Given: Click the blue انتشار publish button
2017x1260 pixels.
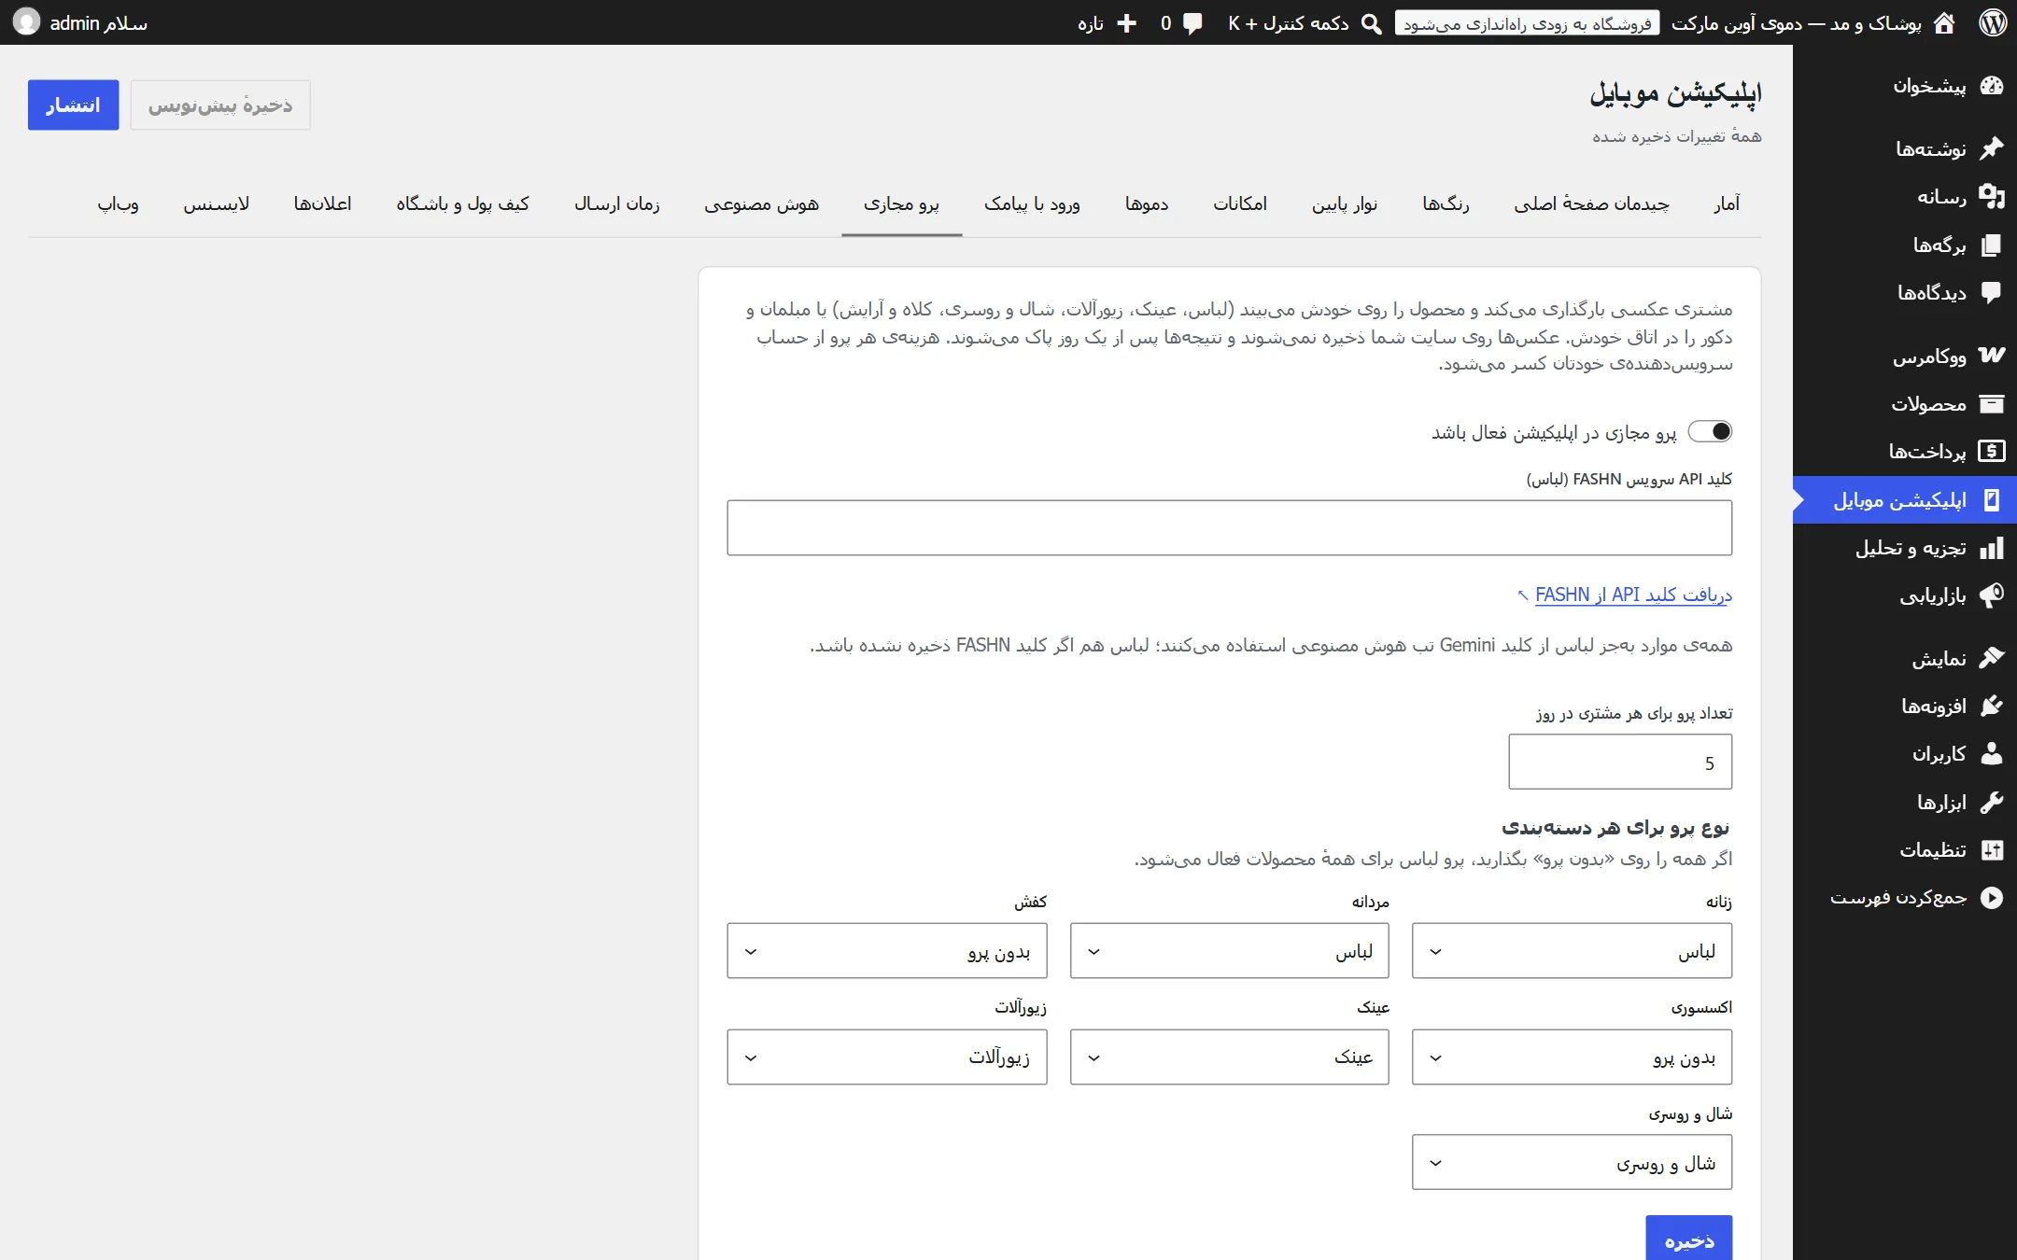Looking at the screenshot, I should [73, 105].
